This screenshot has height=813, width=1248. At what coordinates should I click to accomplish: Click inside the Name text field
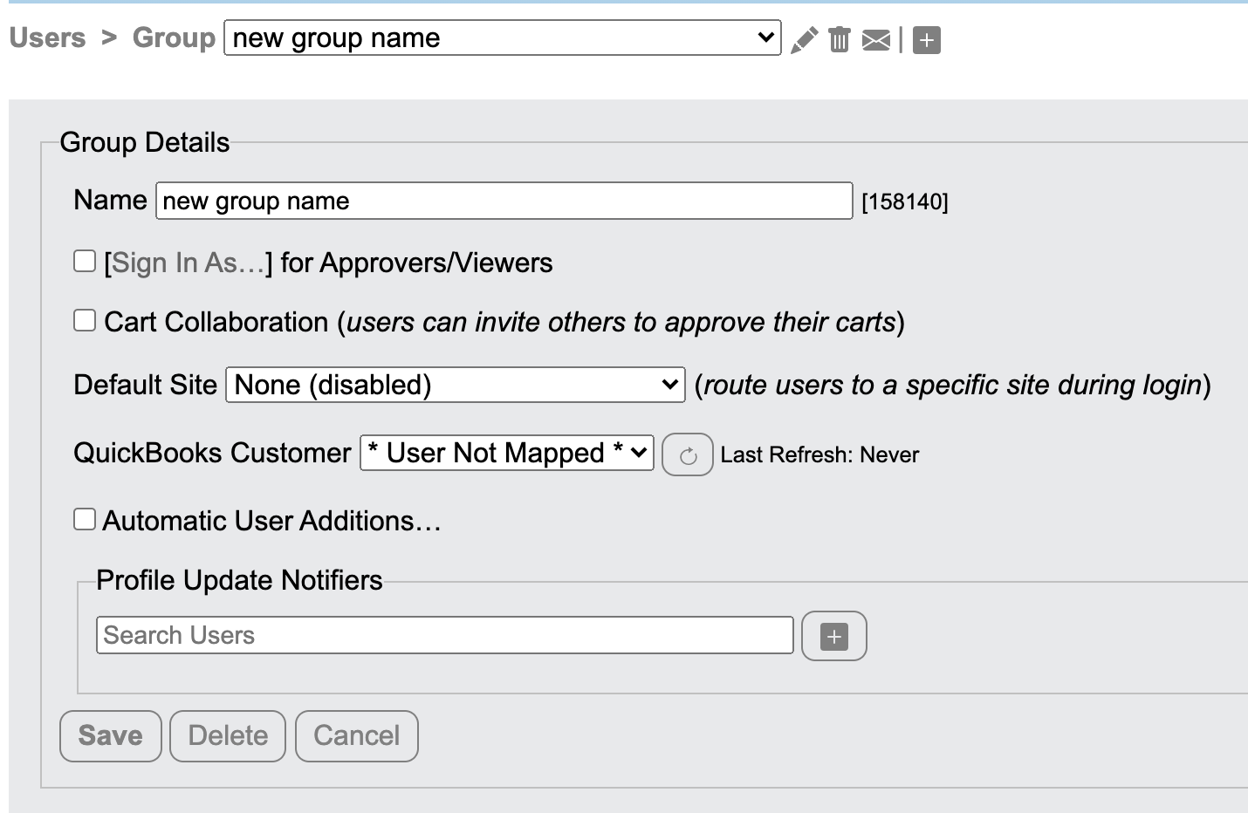tap(504, 201)
